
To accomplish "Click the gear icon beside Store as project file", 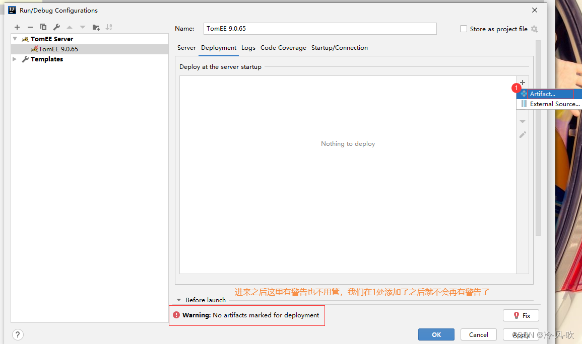I will tap(535, 29).
